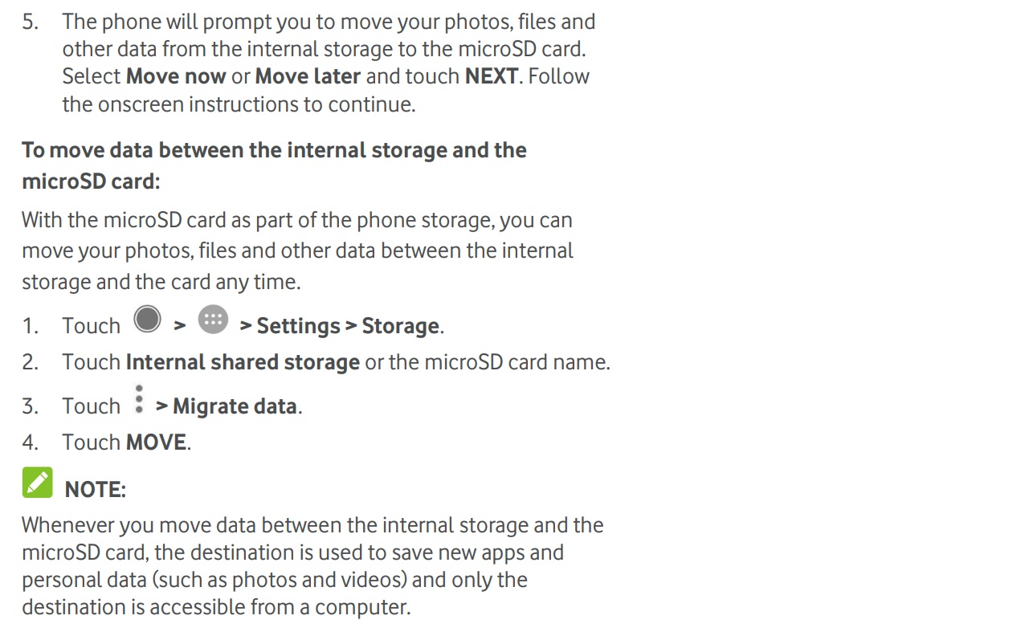Click the apps grid icon
1021x636 pixels.
[213, 320]
